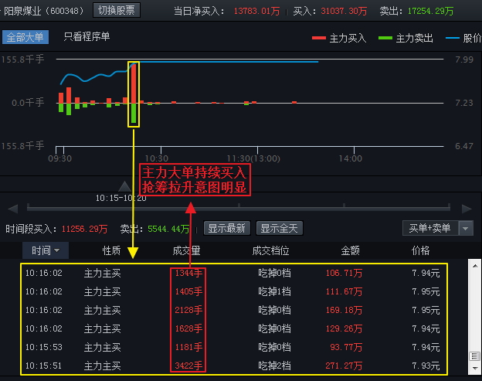Click the 价格 column header
The height and width of the screenshot is (381, 482).
coord(420,250)
